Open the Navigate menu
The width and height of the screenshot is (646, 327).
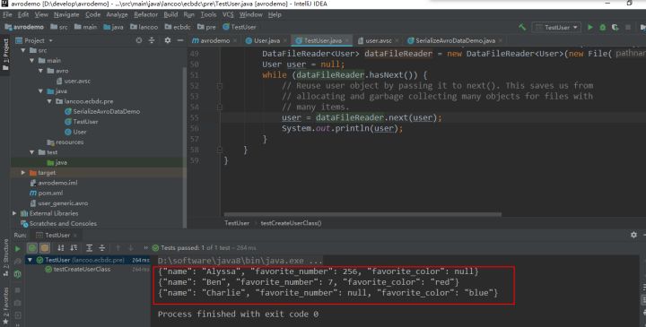point(66,14)
